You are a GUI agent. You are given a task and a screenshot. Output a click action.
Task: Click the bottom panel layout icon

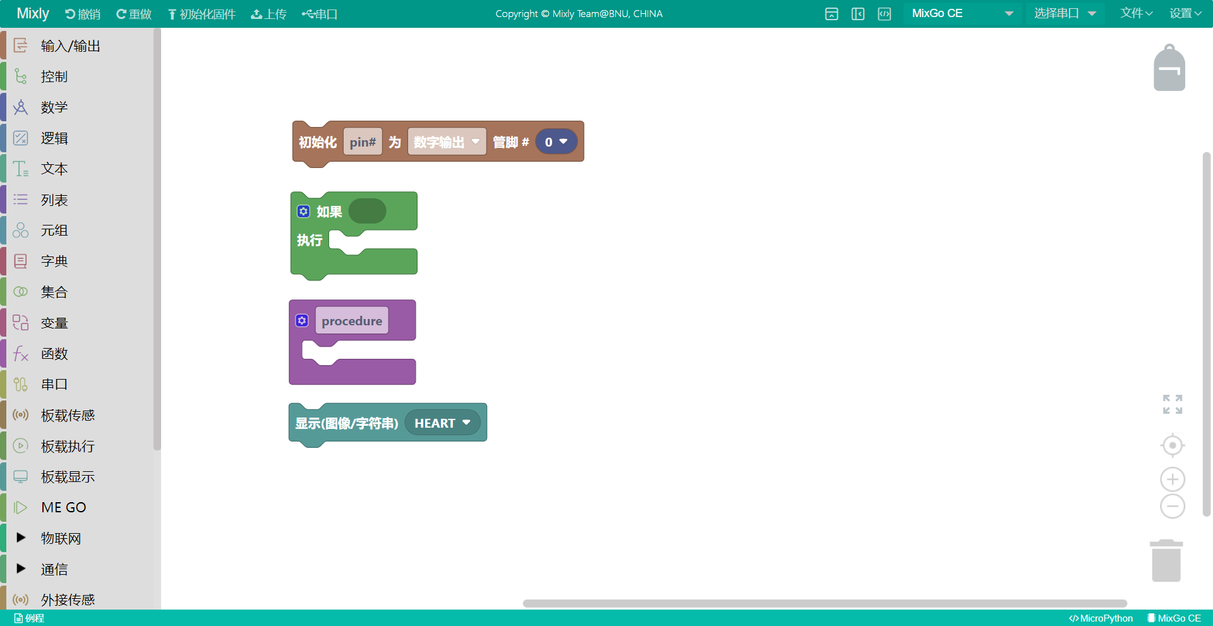[831, 14]
